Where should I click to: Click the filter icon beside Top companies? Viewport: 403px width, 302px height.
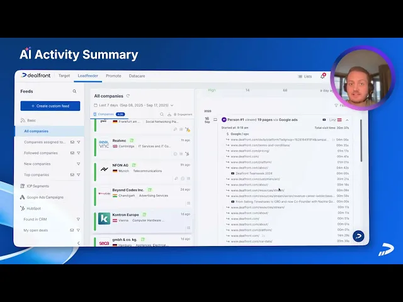point(79,175)
